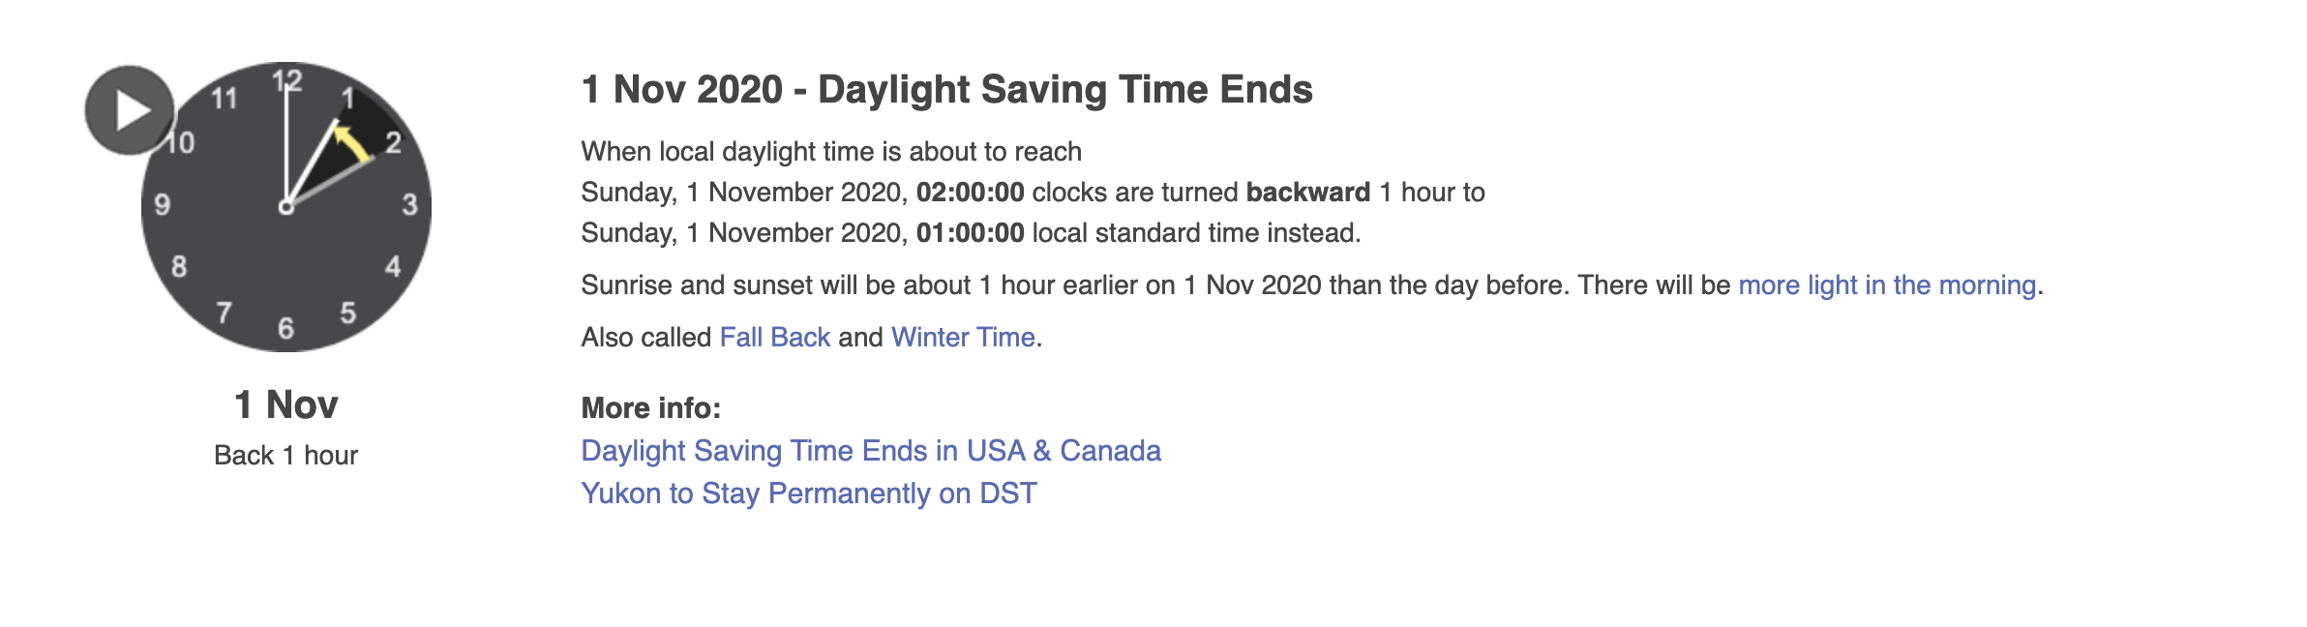Click the "More info:" label
The height and width of the screenshot is (627, 2307).
pos(651,408)
